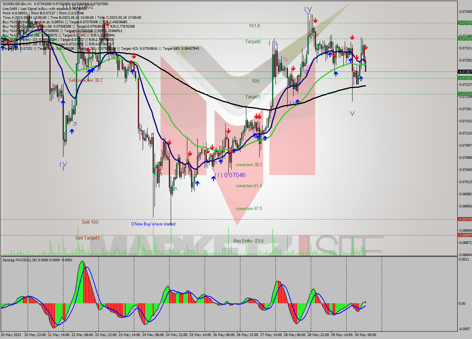Click the 'Target 423: 0.07918616' text
Viewport: 472px width, 339px height.
pos(141,49)
